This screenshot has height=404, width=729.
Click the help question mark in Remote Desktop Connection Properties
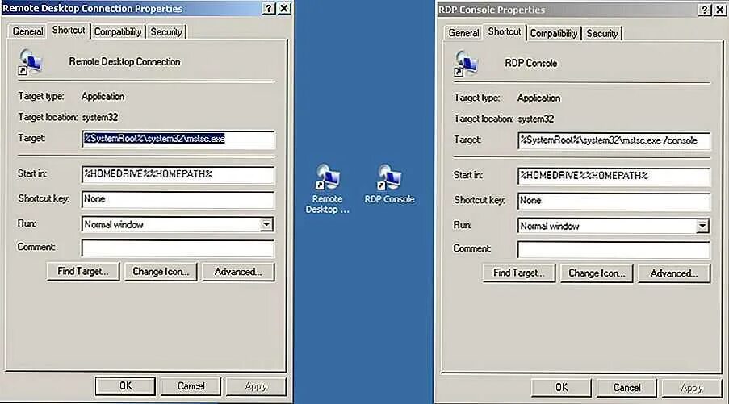click(268, 8)
